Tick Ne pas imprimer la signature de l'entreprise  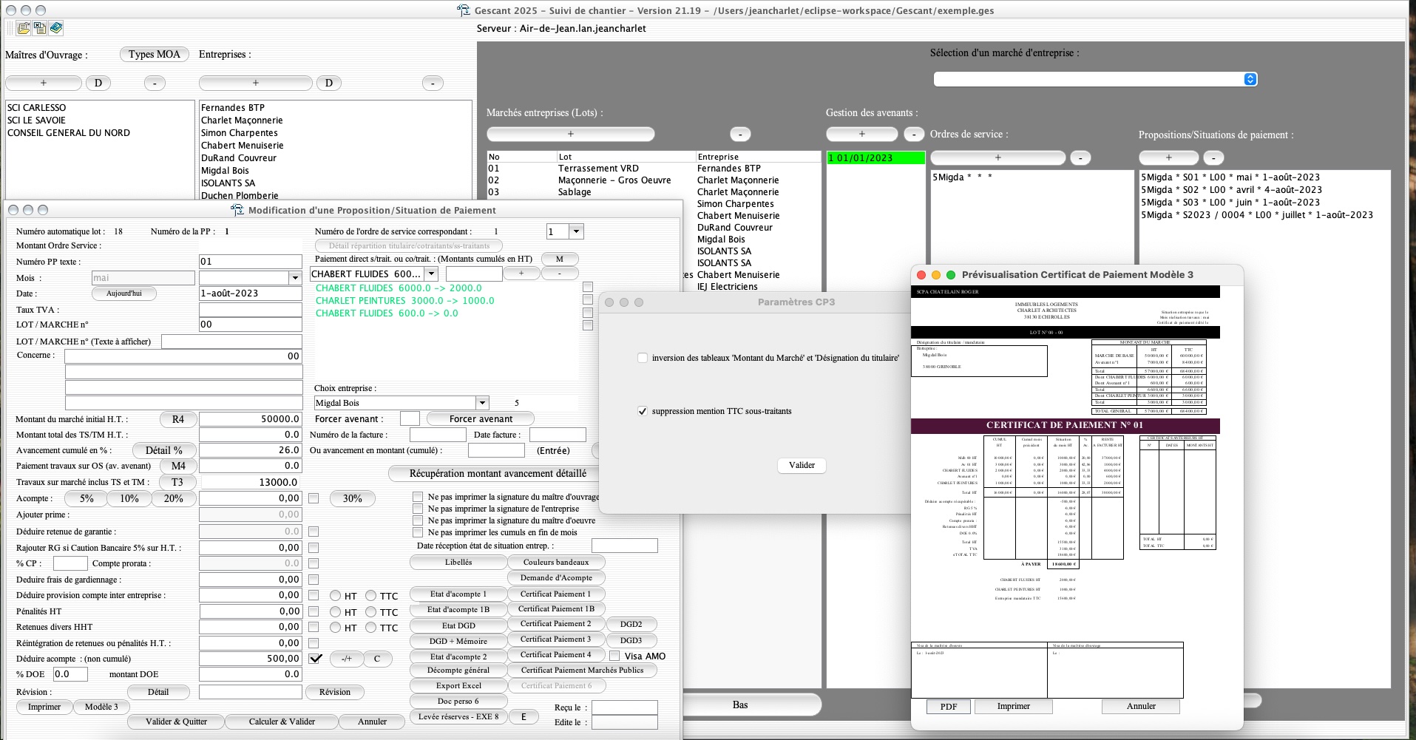[x=418, y=509]
